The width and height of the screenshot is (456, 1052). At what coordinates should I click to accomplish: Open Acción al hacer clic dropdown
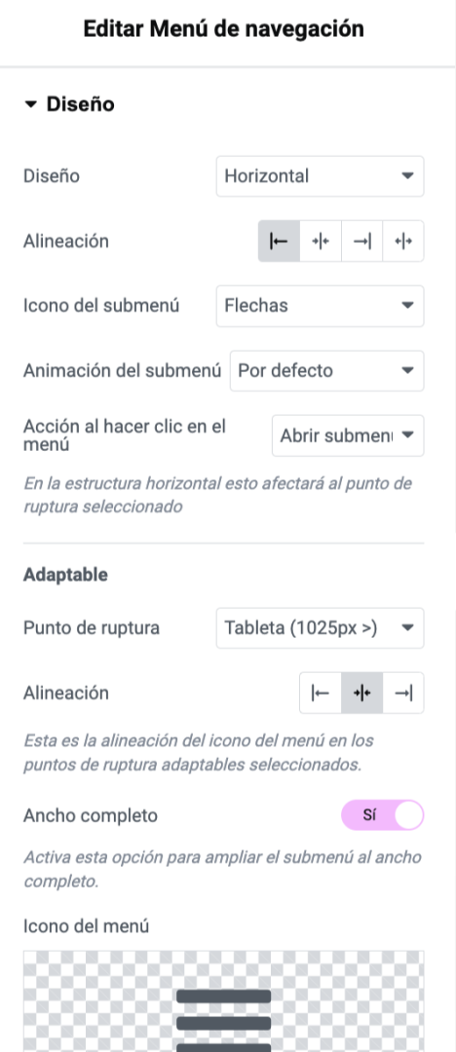click(x=348, y=435)
